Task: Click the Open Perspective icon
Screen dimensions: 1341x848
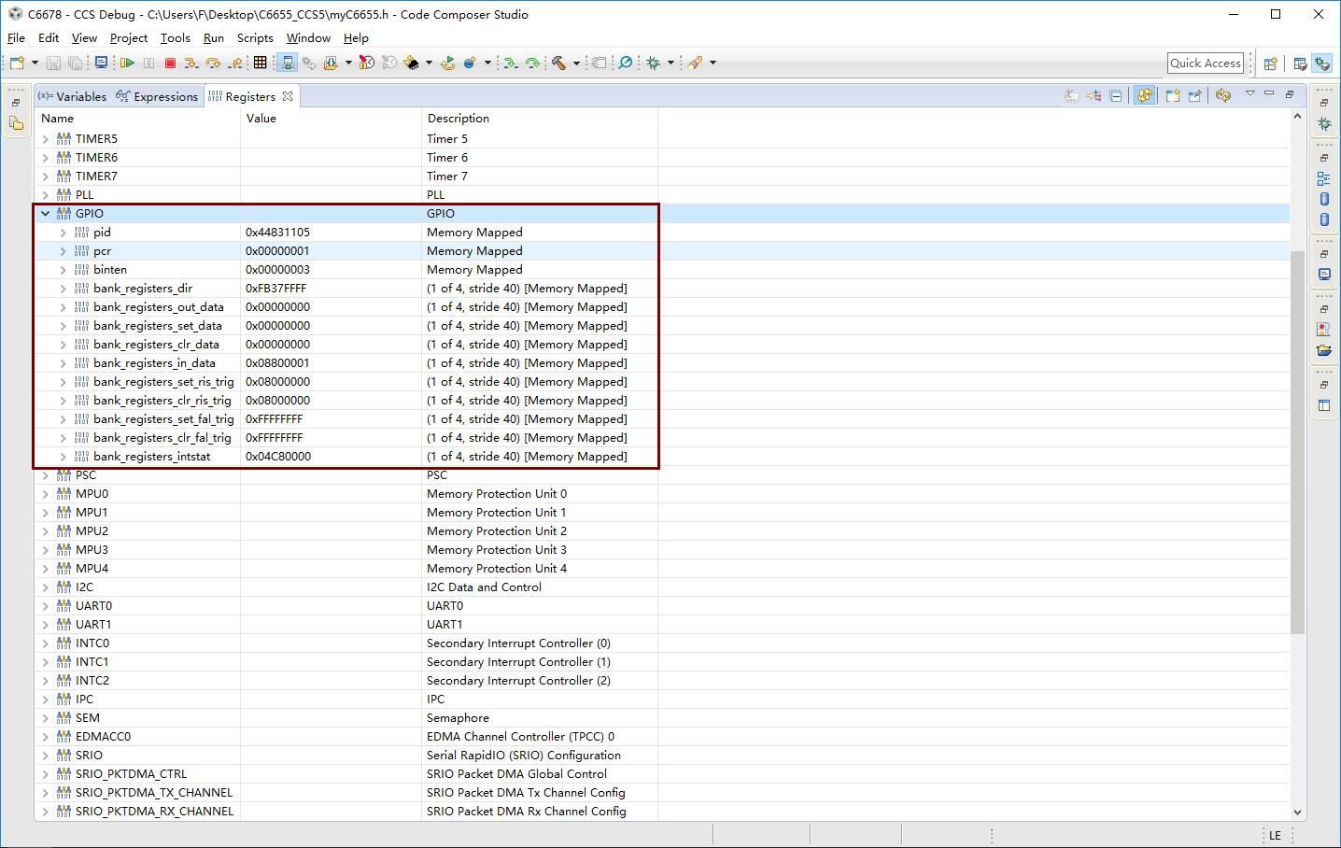Action: [1270, 64]
